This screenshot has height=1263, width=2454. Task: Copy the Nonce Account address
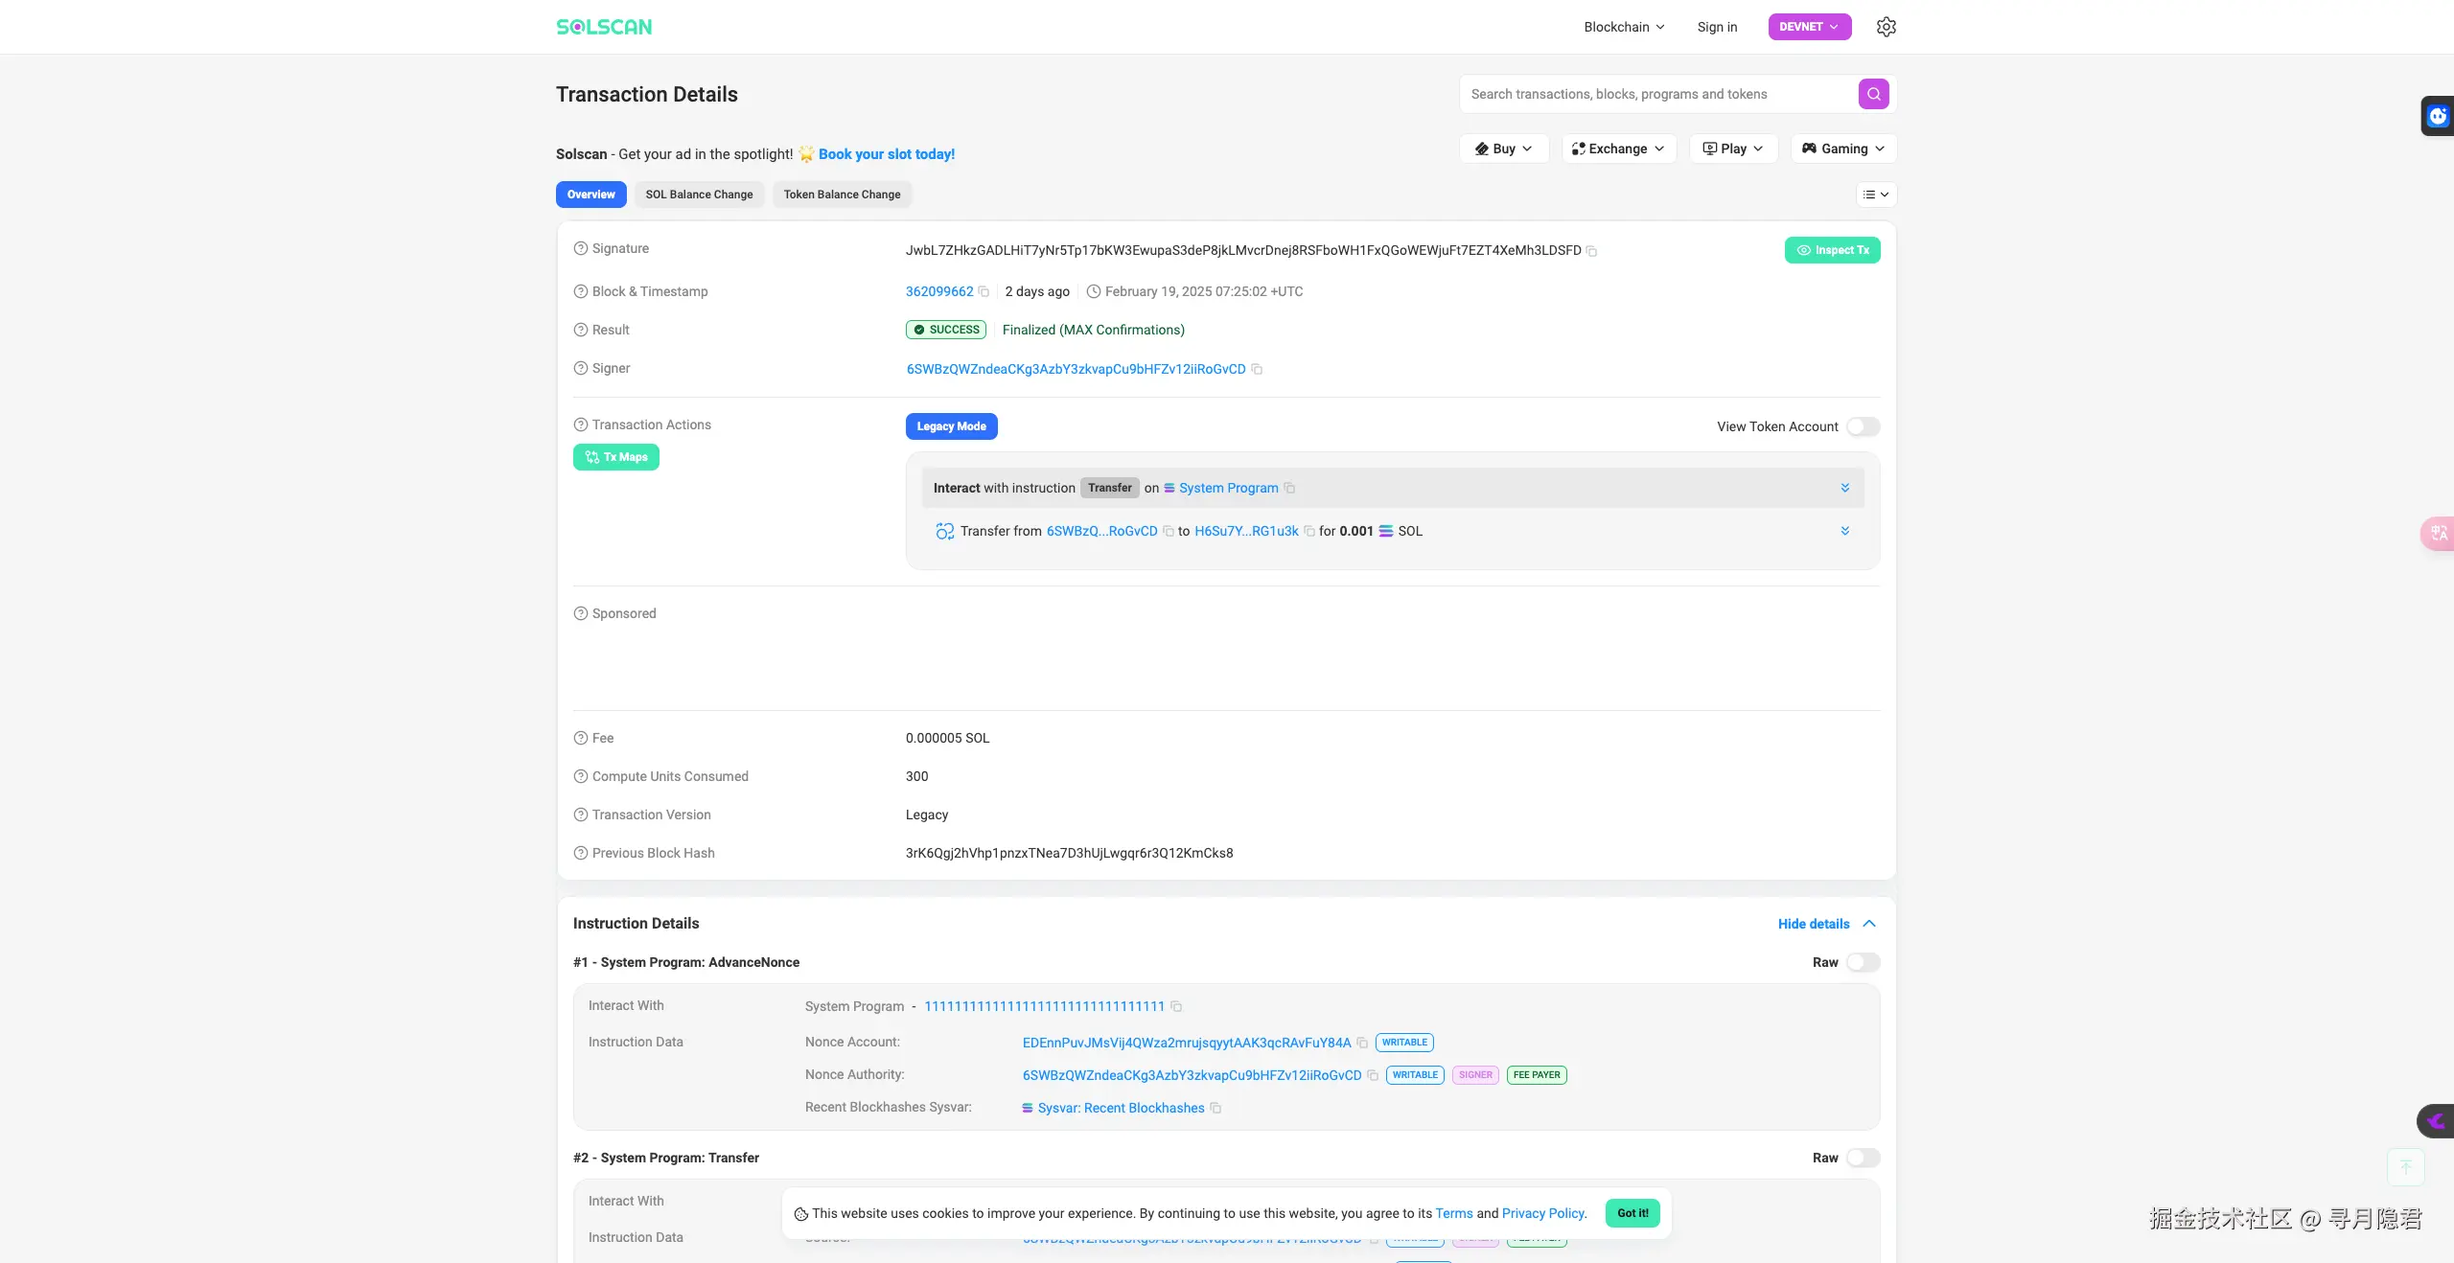point(1362,1044)
